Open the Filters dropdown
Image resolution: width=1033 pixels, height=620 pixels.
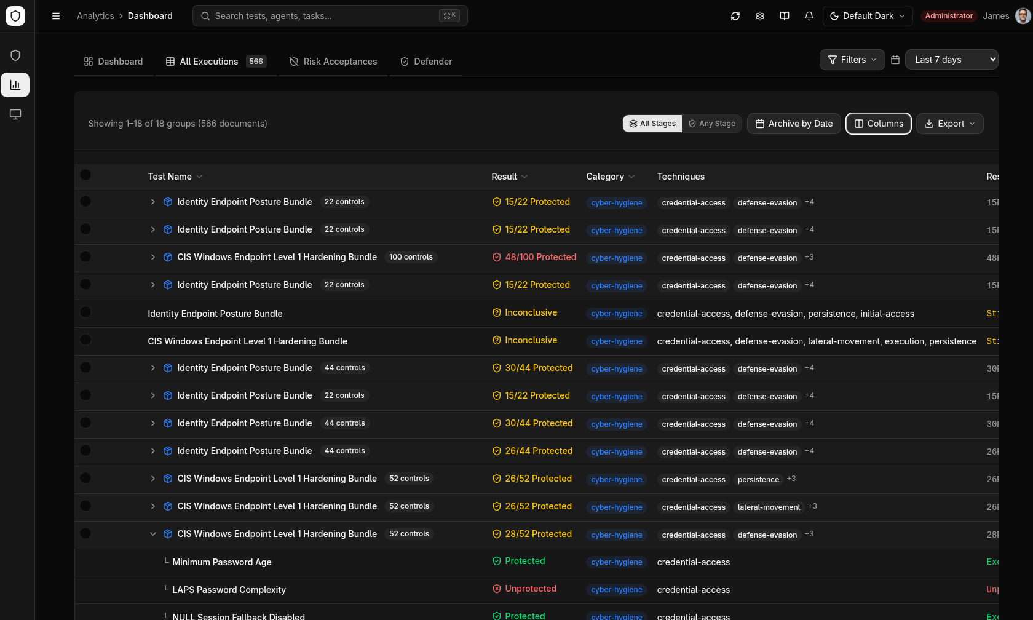point(852,60)
